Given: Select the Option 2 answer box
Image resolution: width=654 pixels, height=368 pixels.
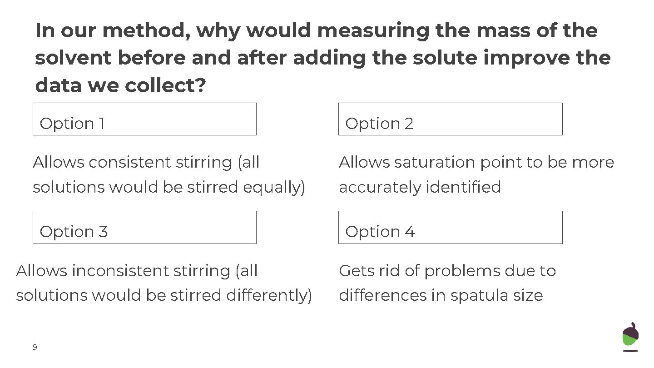Looking at the screenshot, I should pos(450,119).
